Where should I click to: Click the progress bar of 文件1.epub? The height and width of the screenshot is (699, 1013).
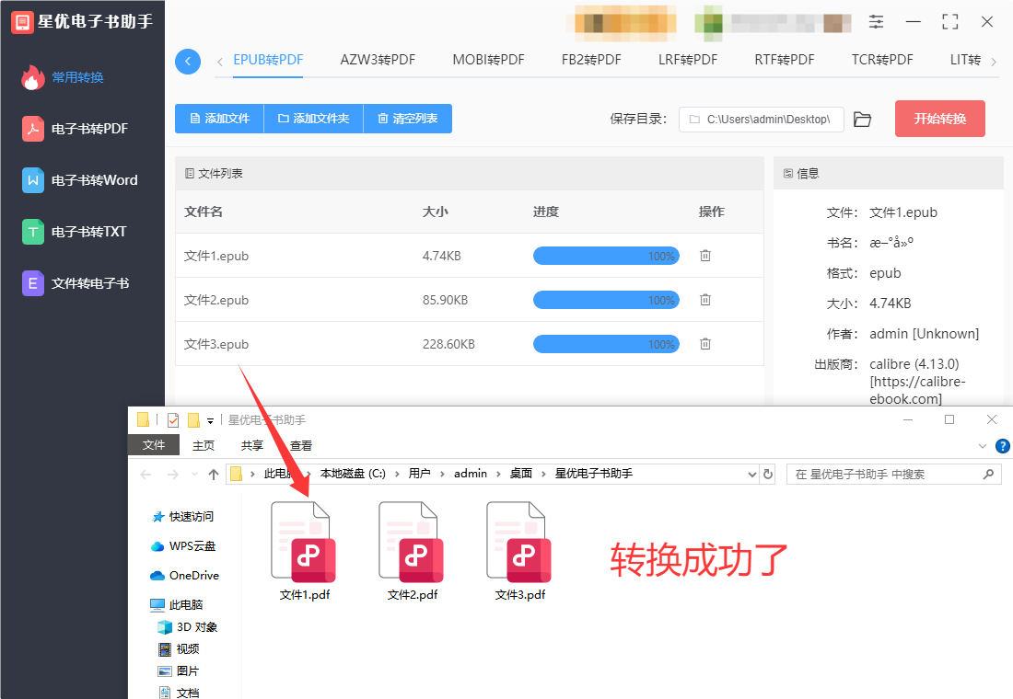(x=606, y=257)
